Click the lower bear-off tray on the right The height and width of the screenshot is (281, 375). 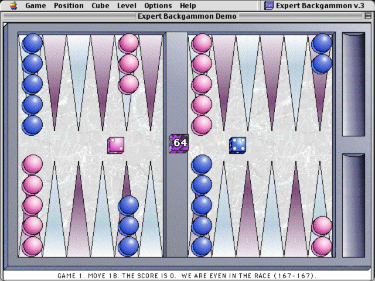(x=353, y=205)
